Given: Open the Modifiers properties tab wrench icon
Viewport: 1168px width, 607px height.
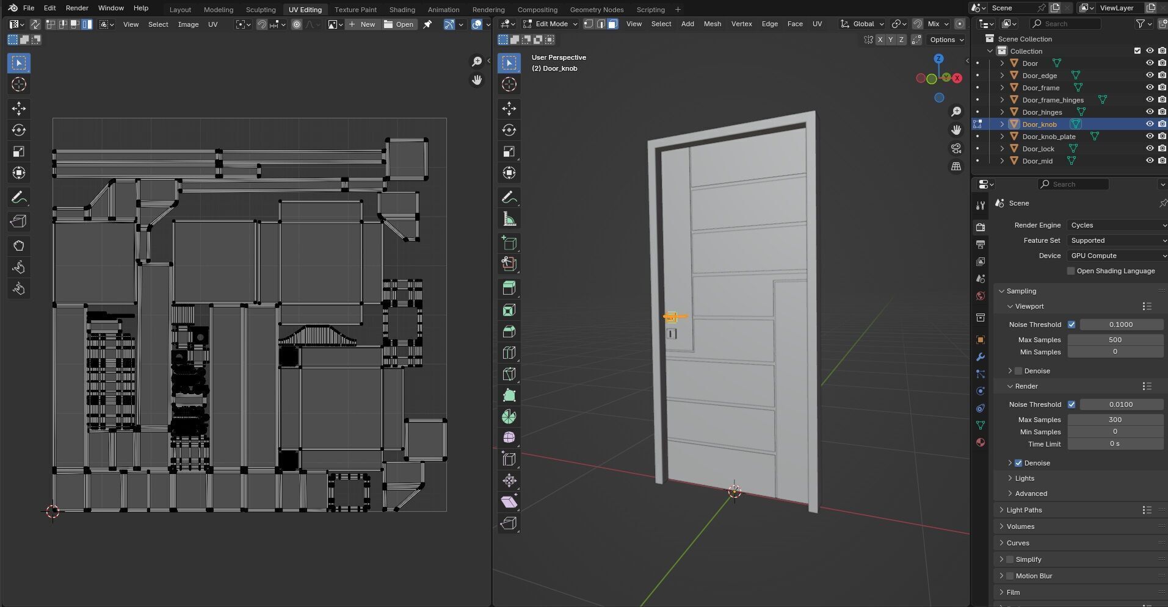Looking at the screenshot, I should tap(981, 357).
